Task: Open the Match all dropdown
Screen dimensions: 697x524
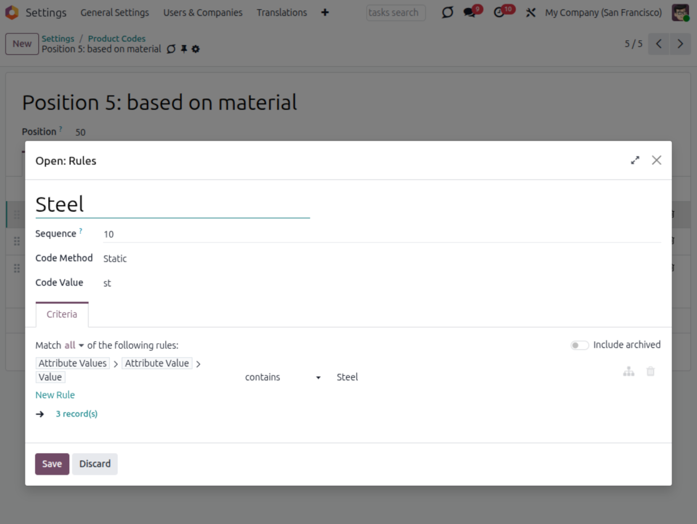Action: click(74, 346)
